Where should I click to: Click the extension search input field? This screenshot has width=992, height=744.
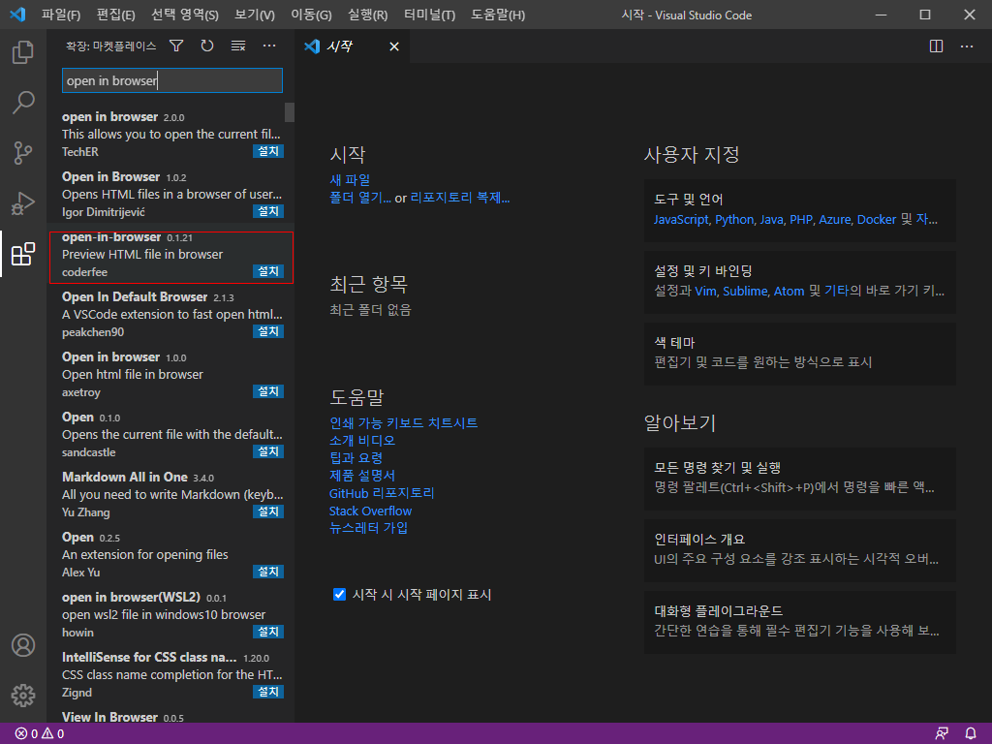tap(172, 80)
